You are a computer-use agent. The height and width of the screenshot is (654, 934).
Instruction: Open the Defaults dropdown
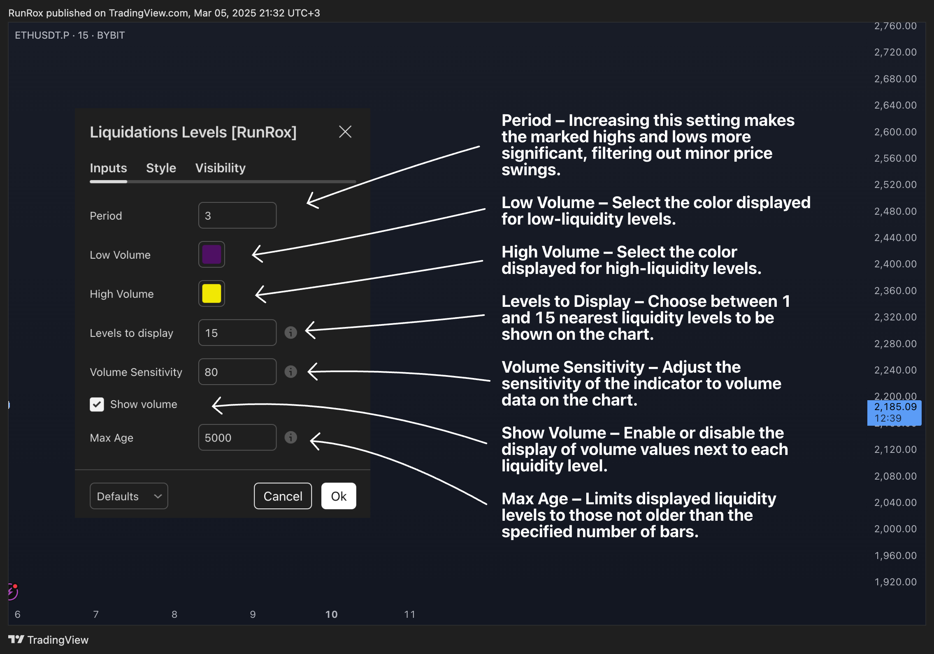click(x=129, y=496)
